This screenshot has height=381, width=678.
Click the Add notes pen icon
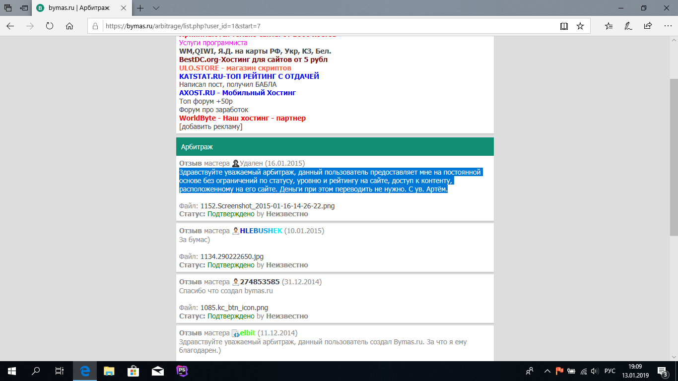click(x=628, y=26)
